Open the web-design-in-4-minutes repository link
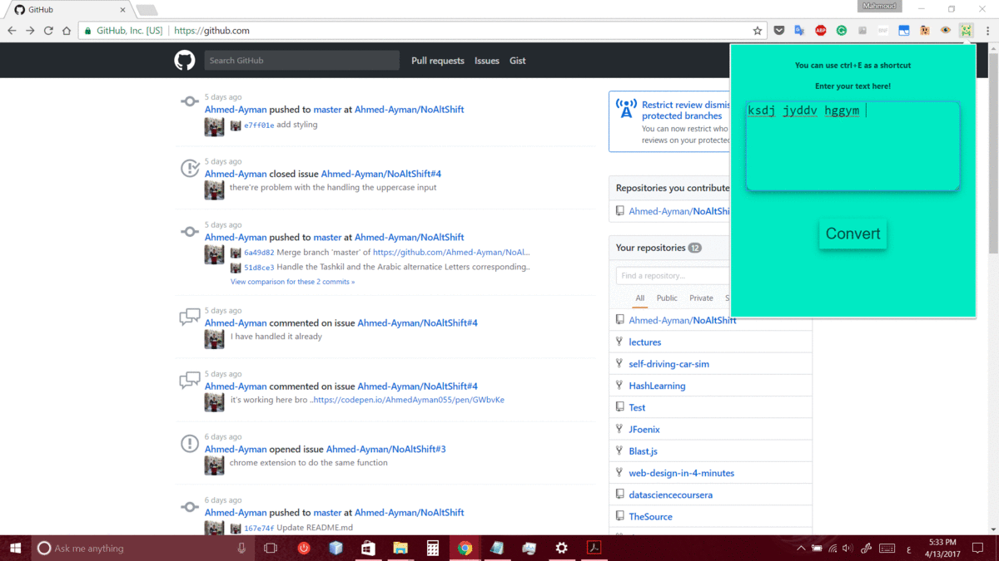This screenshot has width=999, height=561. tap(682, 473)
